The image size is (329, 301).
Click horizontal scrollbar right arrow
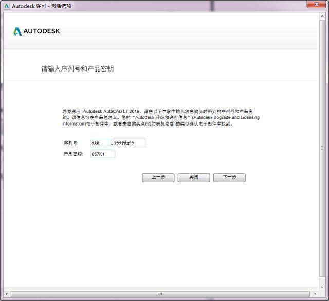point(315,294)
